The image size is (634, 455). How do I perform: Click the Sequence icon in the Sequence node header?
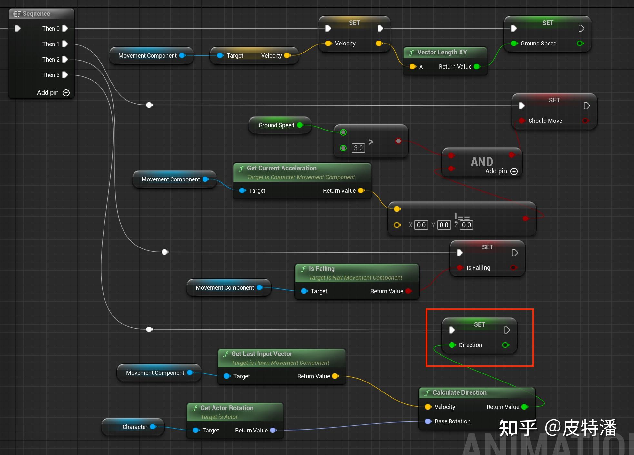tap(16, 14)
